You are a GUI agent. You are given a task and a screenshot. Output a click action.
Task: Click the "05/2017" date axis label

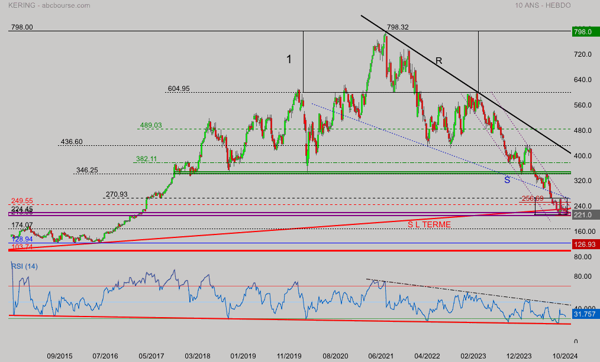point(151,356)
